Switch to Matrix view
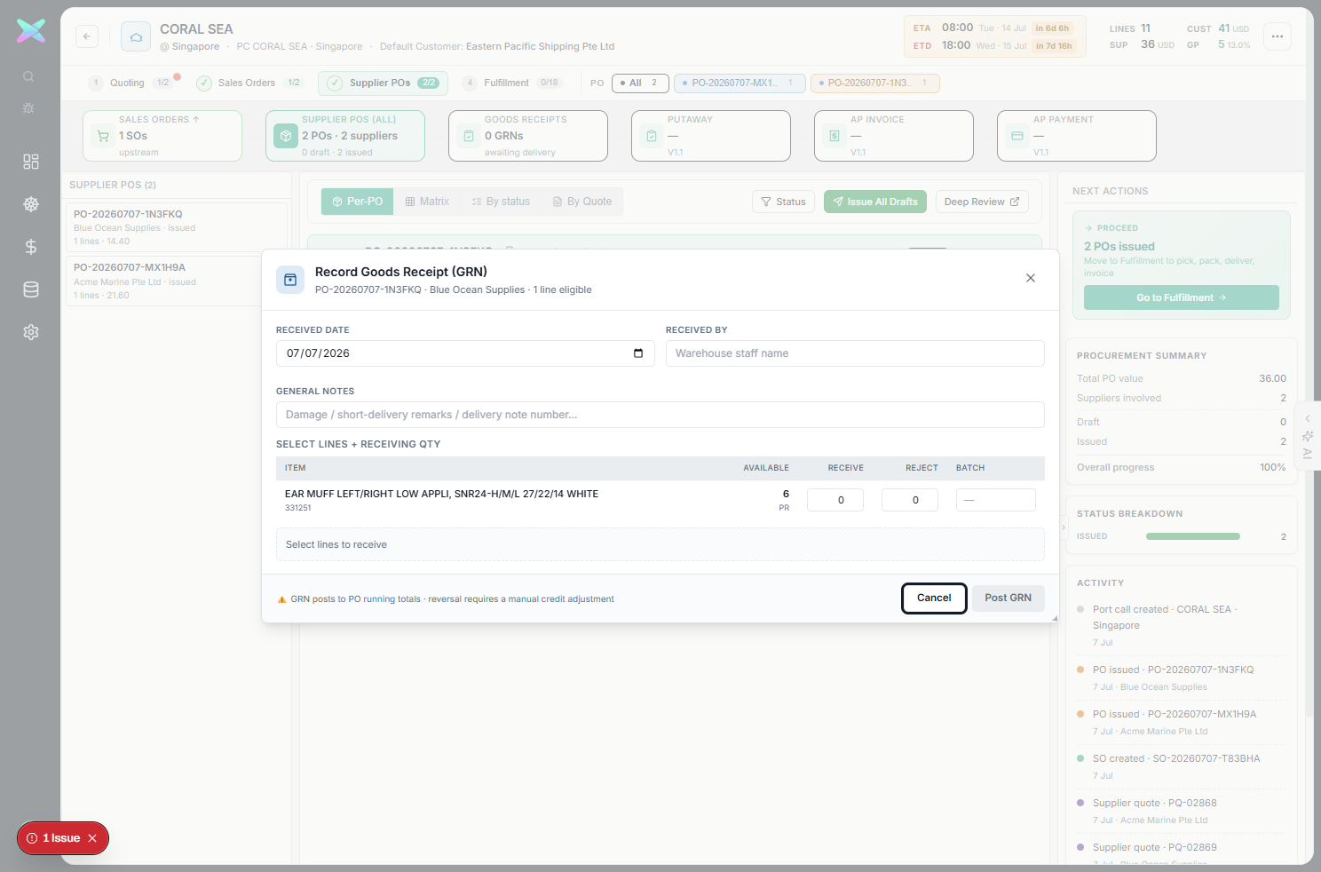The height and width of the screenshot is (872, 1321). click(x=427, y=202)
